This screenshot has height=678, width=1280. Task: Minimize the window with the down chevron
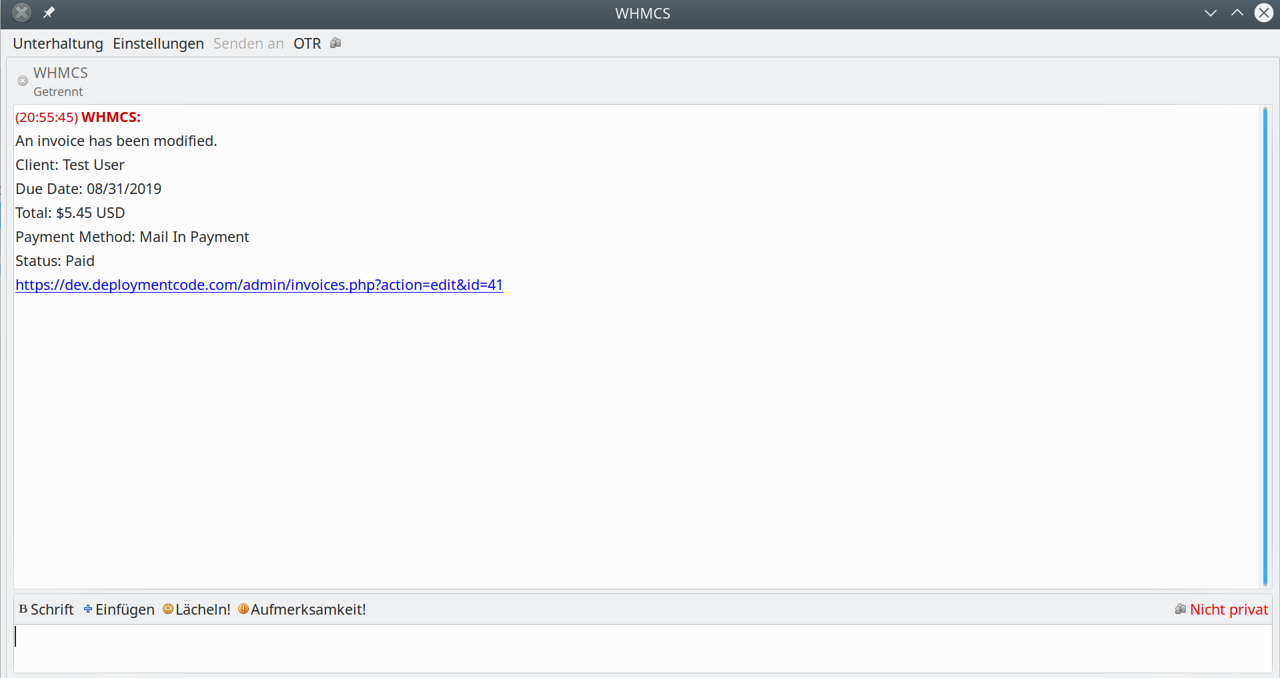[x=1211, y=13]
